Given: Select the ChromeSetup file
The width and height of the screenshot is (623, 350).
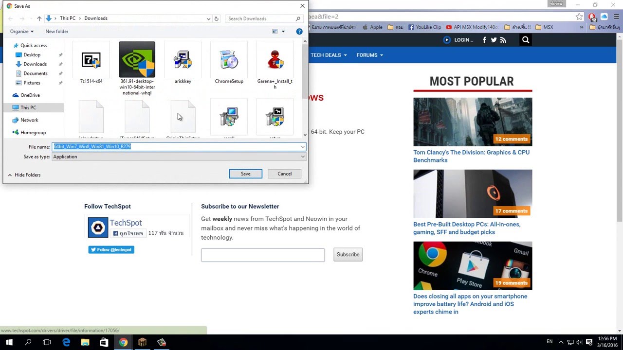Looking at the screenshot, I should coord(229,60).
